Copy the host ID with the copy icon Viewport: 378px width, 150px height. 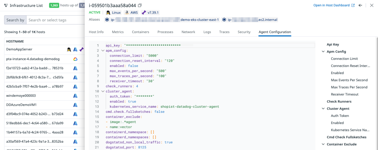[140, 5]
